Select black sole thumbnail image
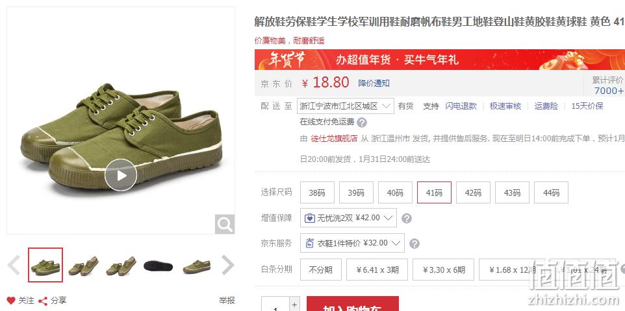The height and width of the screenshot is (311, 625). (x=159, y=265)
